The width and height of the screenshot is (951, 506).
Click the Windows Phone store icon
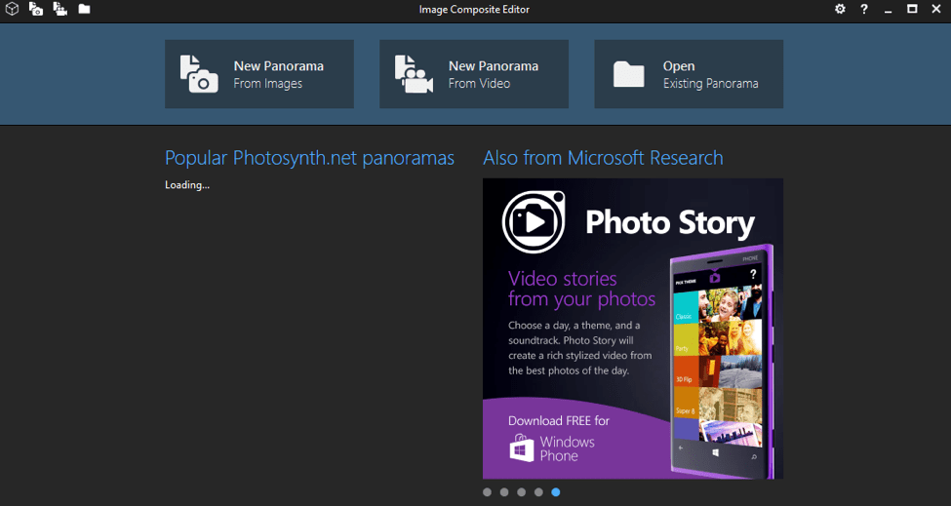tap(522, 448)
